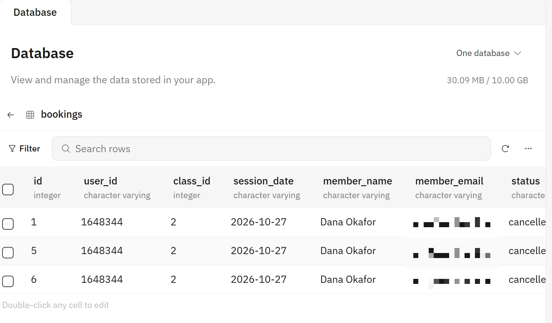Click class_id value in row id 5
Viewport: 552px width, 323px height.
173,251
